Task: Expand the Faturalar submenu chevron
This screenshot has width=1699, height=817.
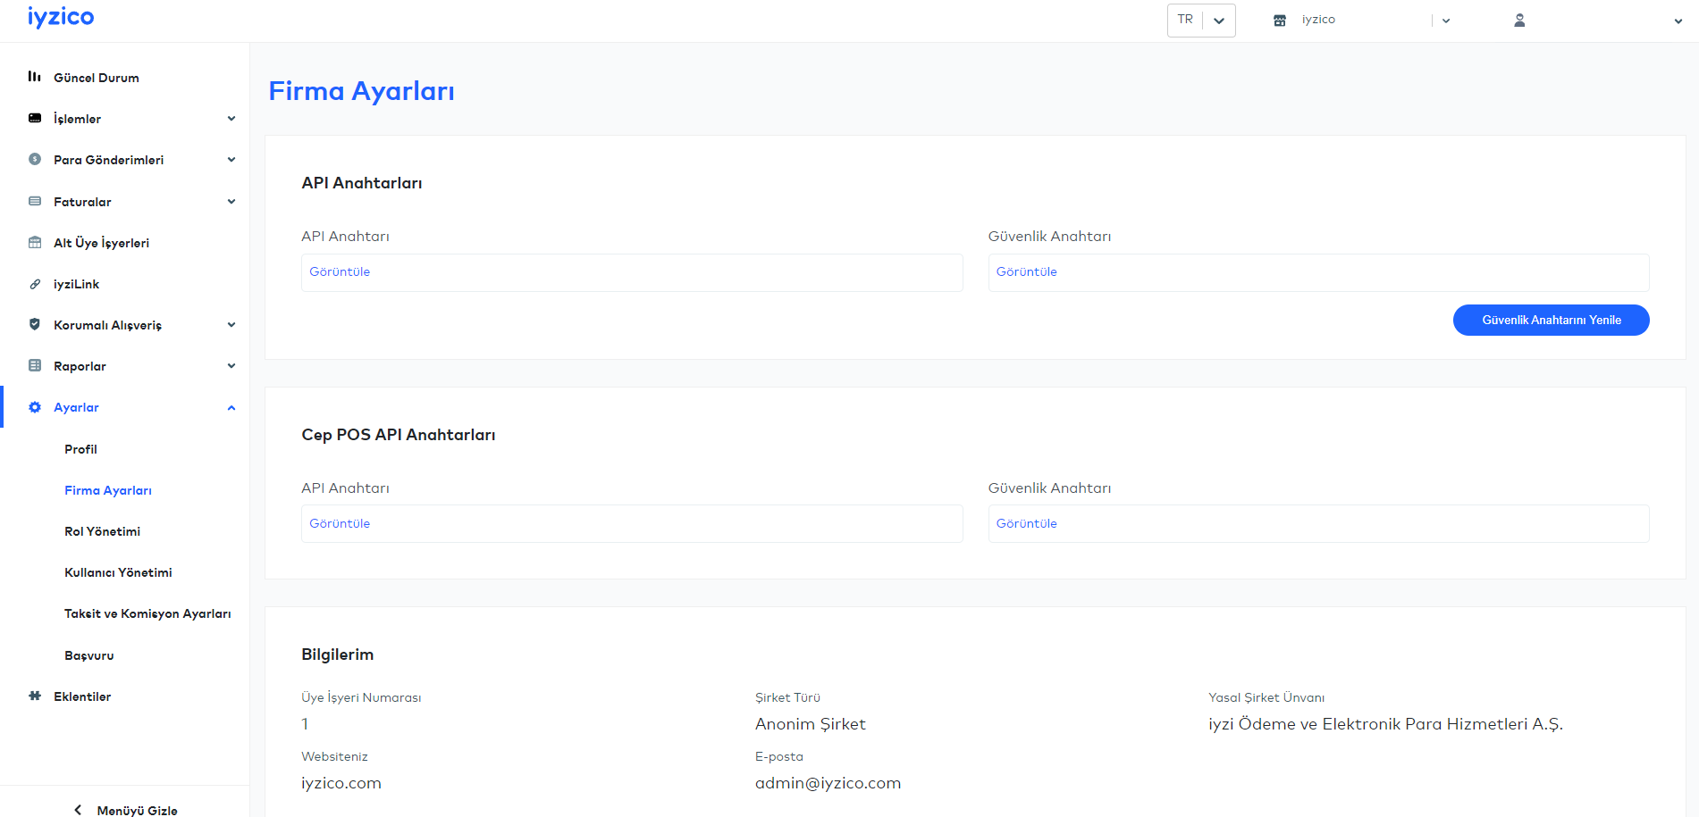Action: point(231,202)
